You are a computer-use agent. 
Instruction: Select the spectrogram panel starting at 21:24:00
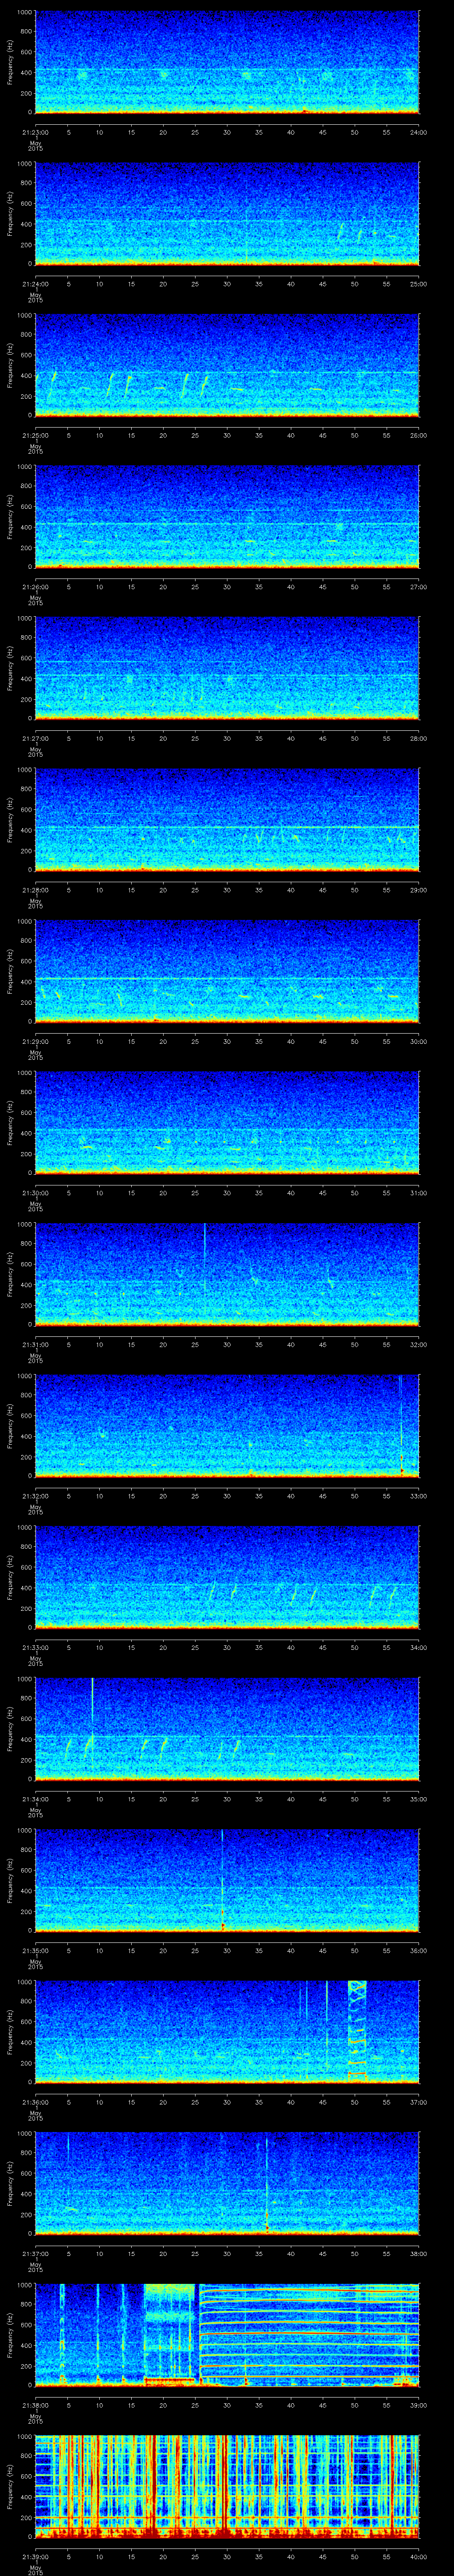click(x=227, y=214)
